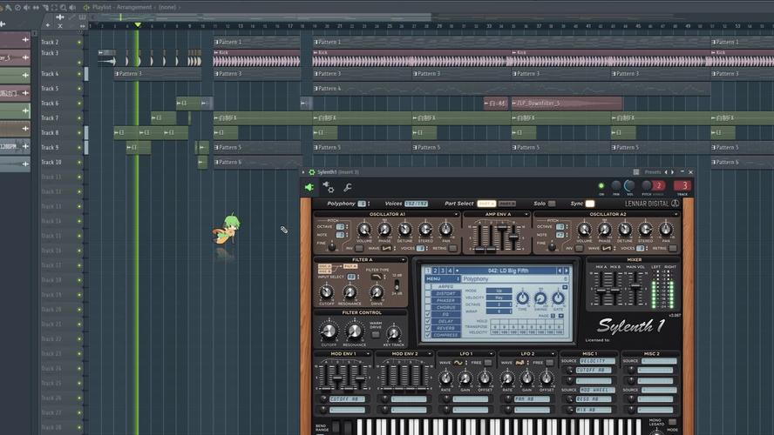This screenshot has width=774, height=435.
Task: Open Mod Env 1 section dropdown arrow
Action: pos(368,354)
